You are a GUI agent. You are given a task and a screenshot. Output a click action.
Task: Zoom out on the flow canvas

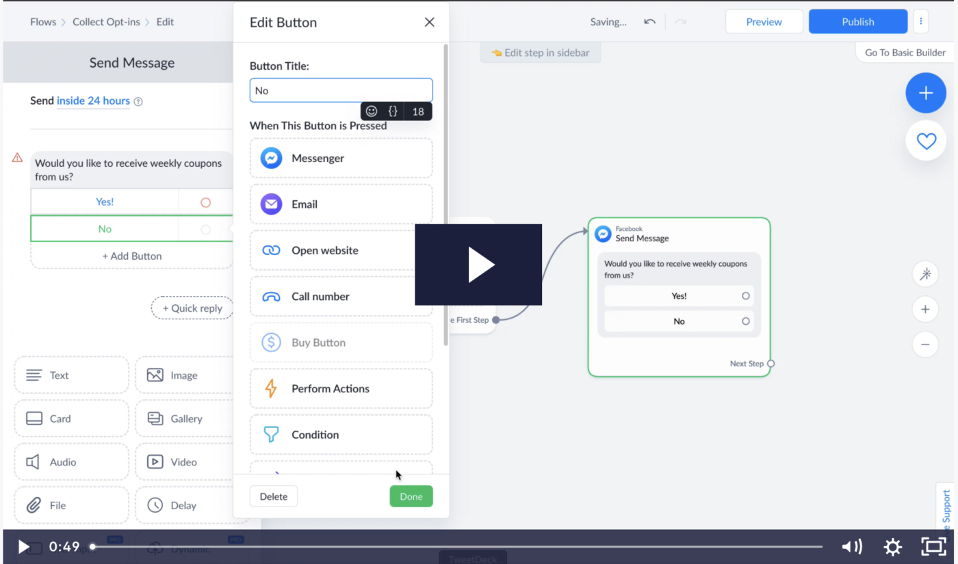tap(925, 344)
